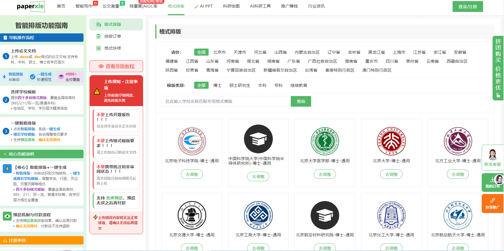The height and width of the screenshot is (251, 504).
Task: Click 去调整 under 北京电子科技学院-博士-通用
Action: (192, 174)
